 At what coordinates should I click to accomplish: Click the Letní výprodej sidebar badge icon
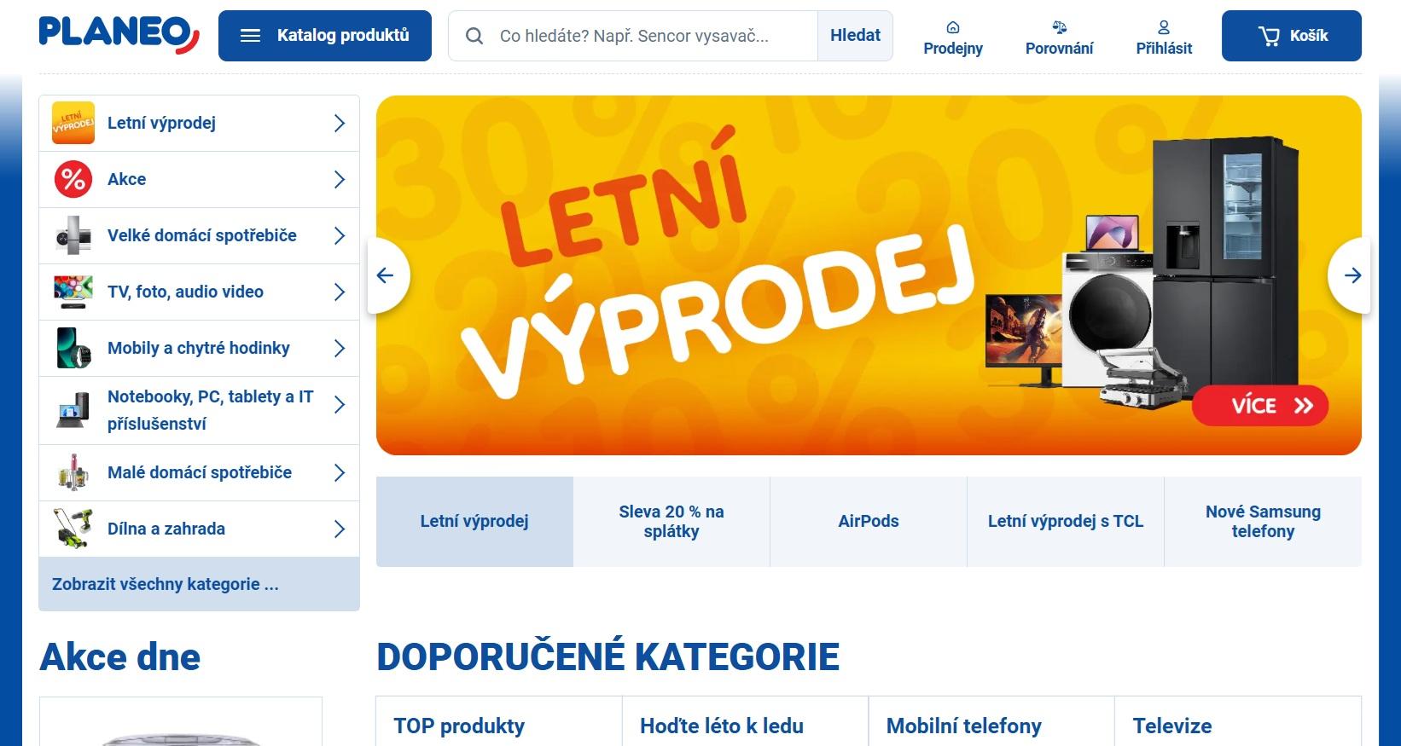tap(73, 123)
